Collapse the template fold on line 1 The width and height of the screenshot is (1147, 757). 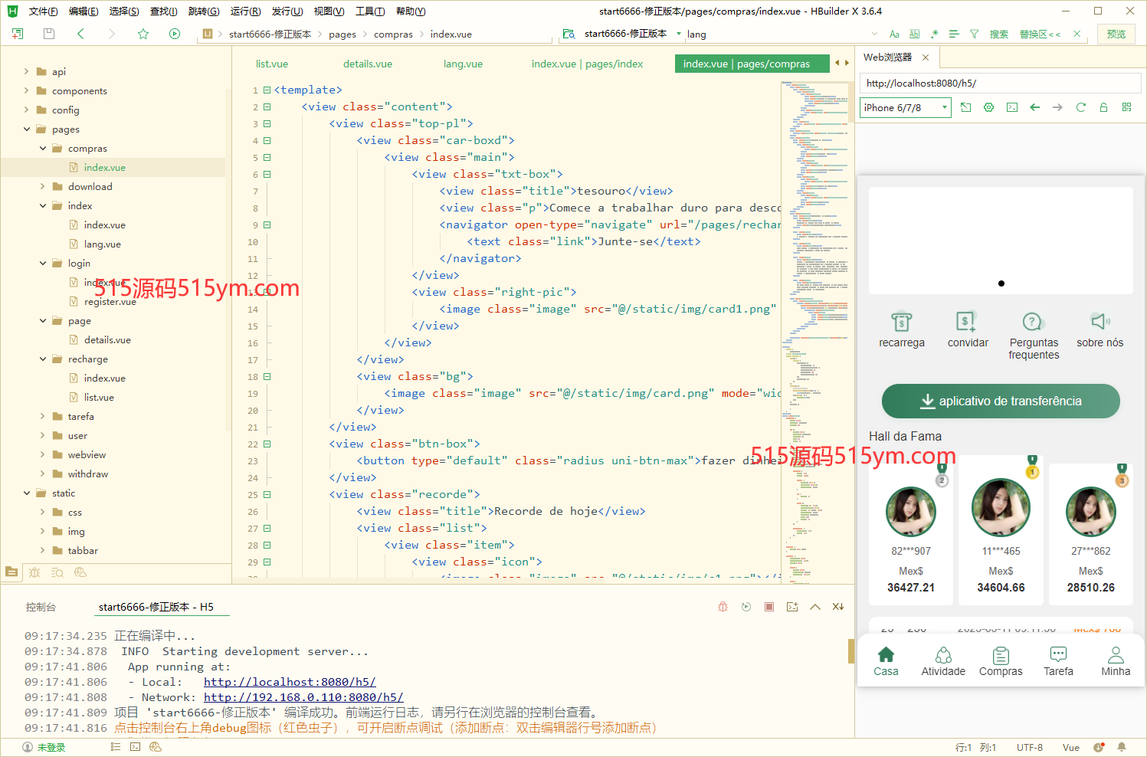coord(266,90)
